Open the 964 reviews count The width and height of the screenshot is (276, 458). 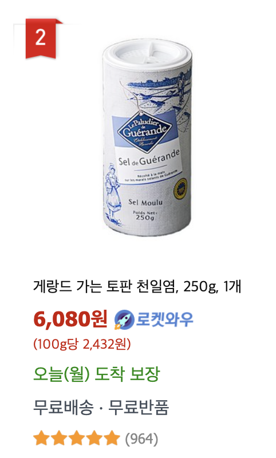coord(141,439)
